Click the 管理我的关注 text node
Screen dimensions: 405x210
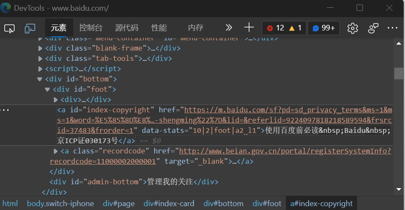point(170,182)
